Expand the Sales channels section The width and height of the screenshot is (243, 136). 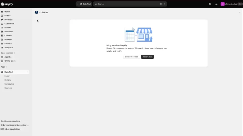coord(8,53)
